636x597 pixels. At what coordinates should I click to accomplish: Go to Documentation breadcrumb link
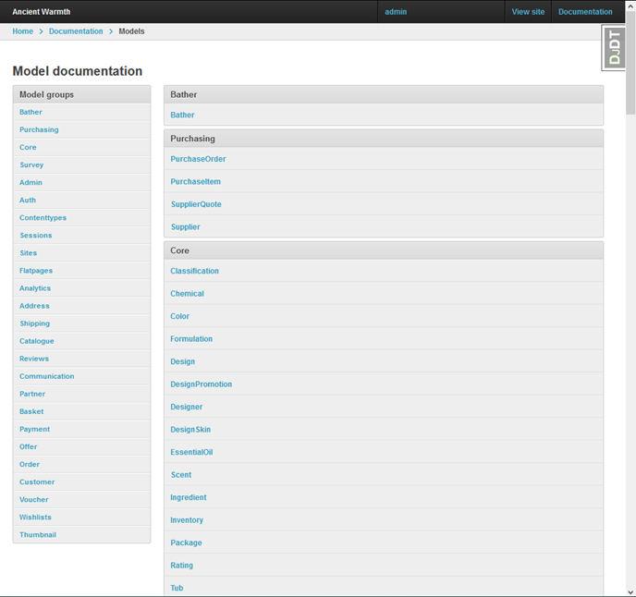tap(76, 31)
